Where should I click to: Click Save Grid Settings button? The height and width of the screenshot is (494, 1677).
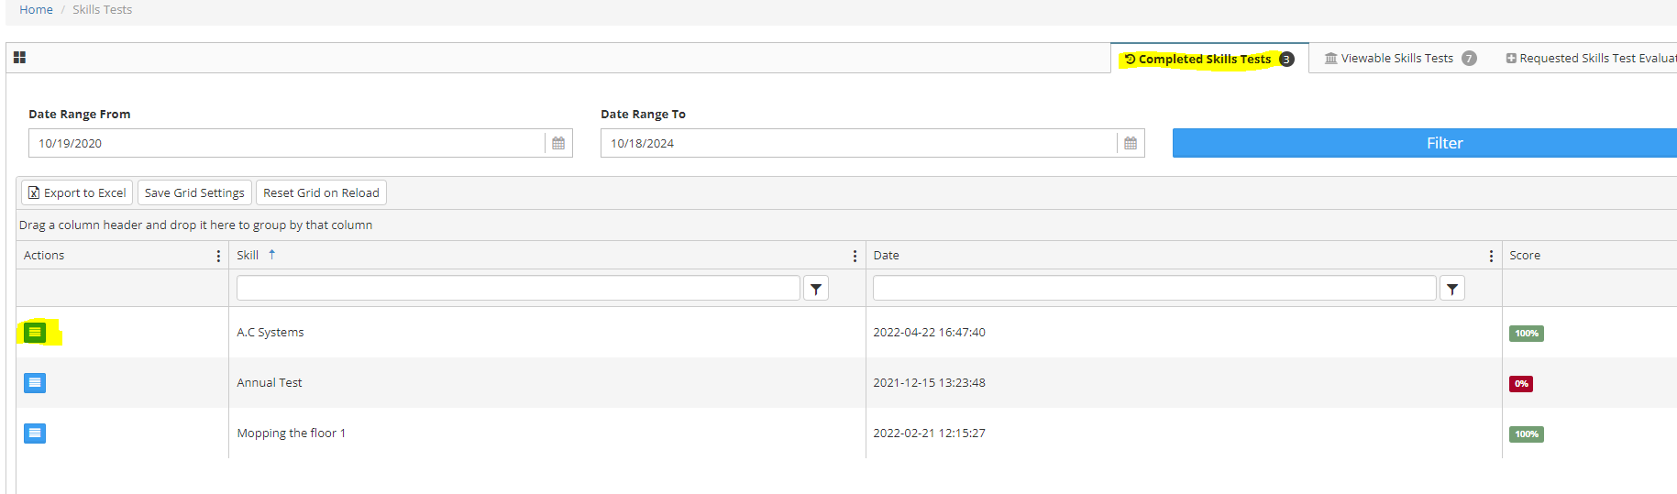194,192
